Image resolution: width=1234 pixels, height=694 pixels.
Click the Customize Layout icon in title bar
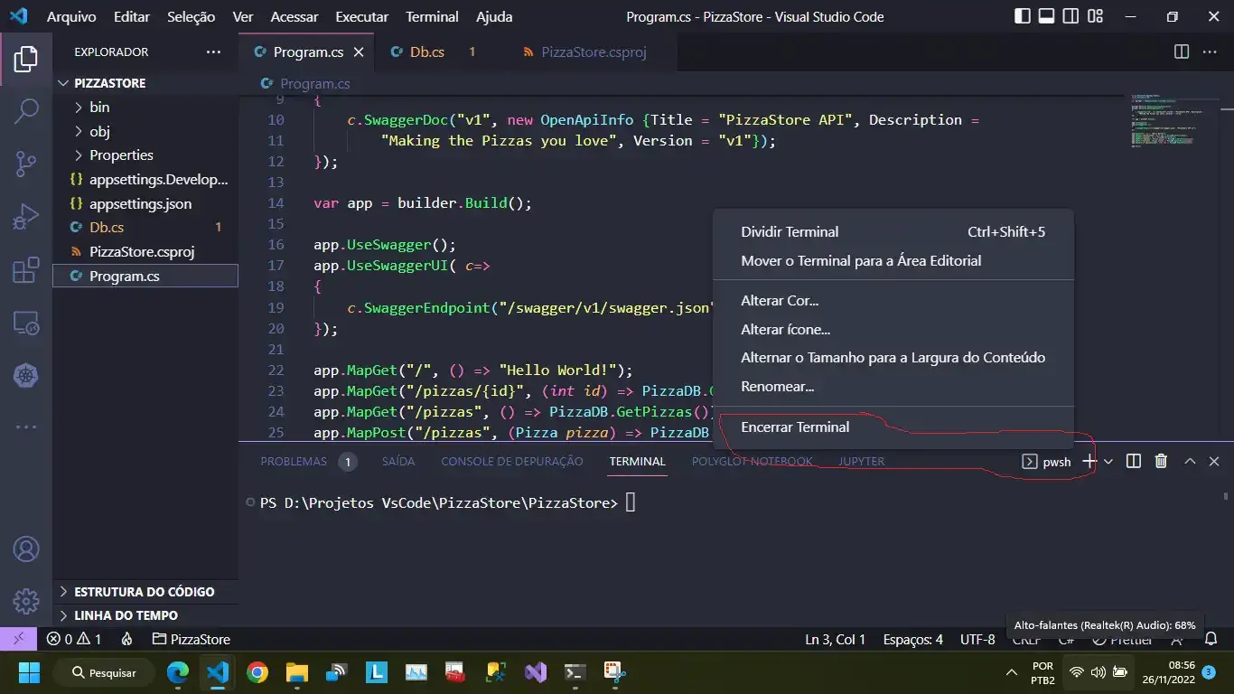pos(1093,16)
